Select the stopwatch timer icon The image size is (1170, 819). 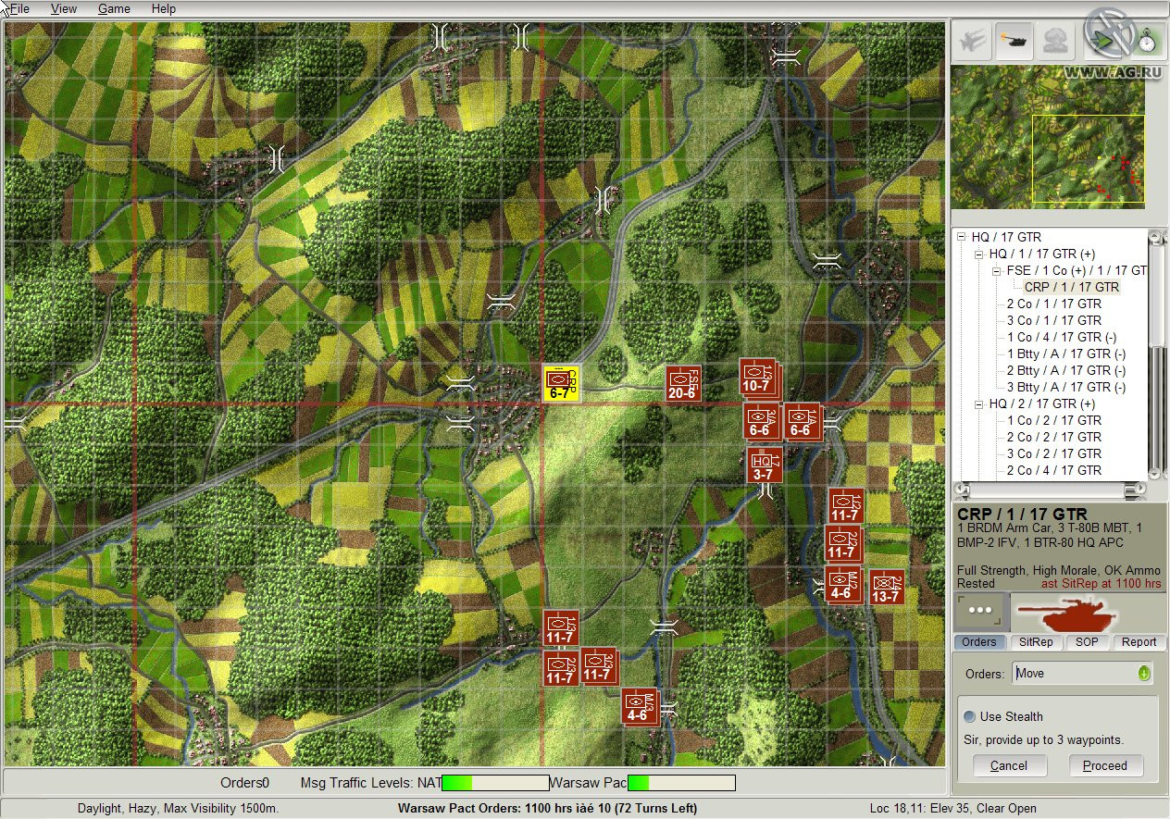click(x=1148, y=41)
